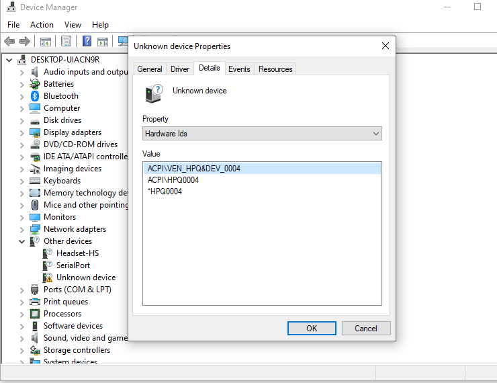Maximize the Device Manager window
Screen dimensions: 497x383
click(478, 7)
